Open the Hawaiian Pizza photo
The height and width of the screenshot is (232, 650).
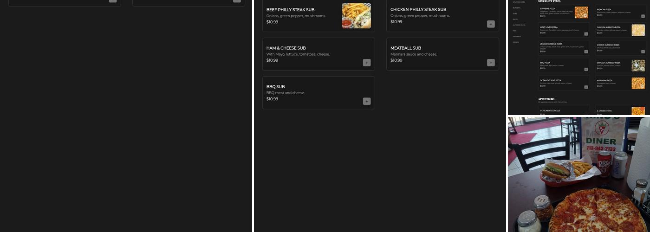(x=638, y=83)
